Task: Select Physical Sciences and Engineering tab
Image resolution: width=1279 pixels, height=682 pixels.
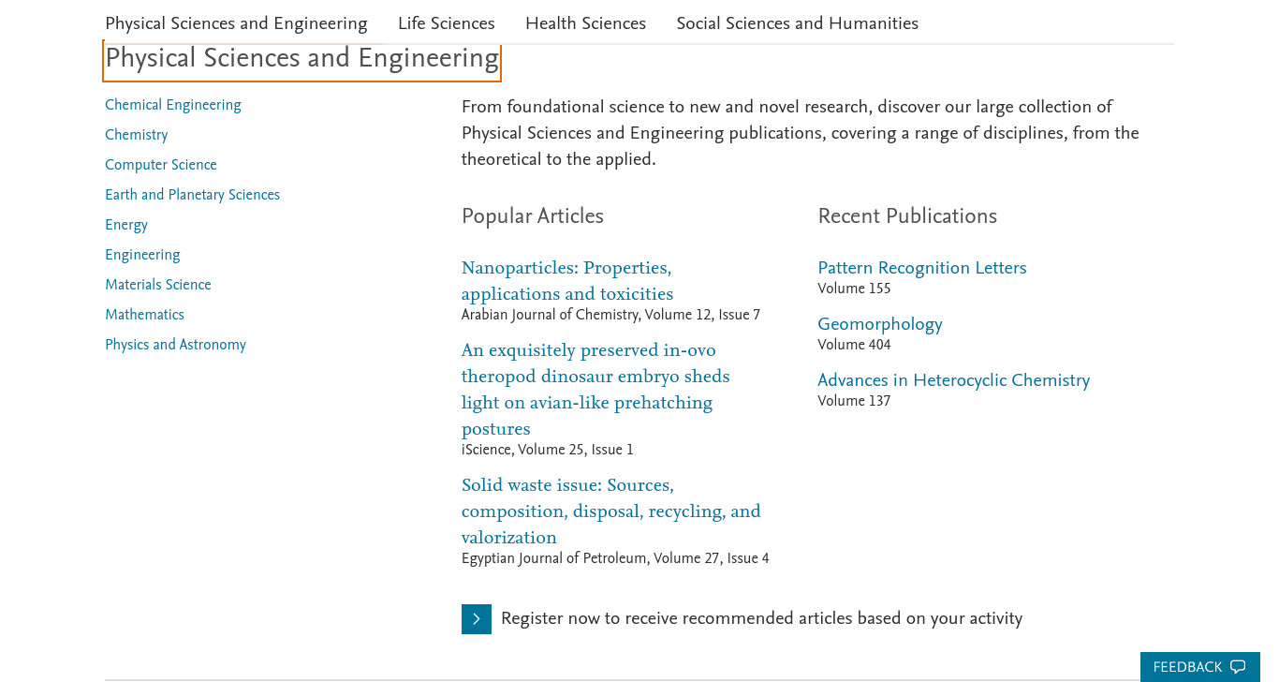Action: [236, 23]
